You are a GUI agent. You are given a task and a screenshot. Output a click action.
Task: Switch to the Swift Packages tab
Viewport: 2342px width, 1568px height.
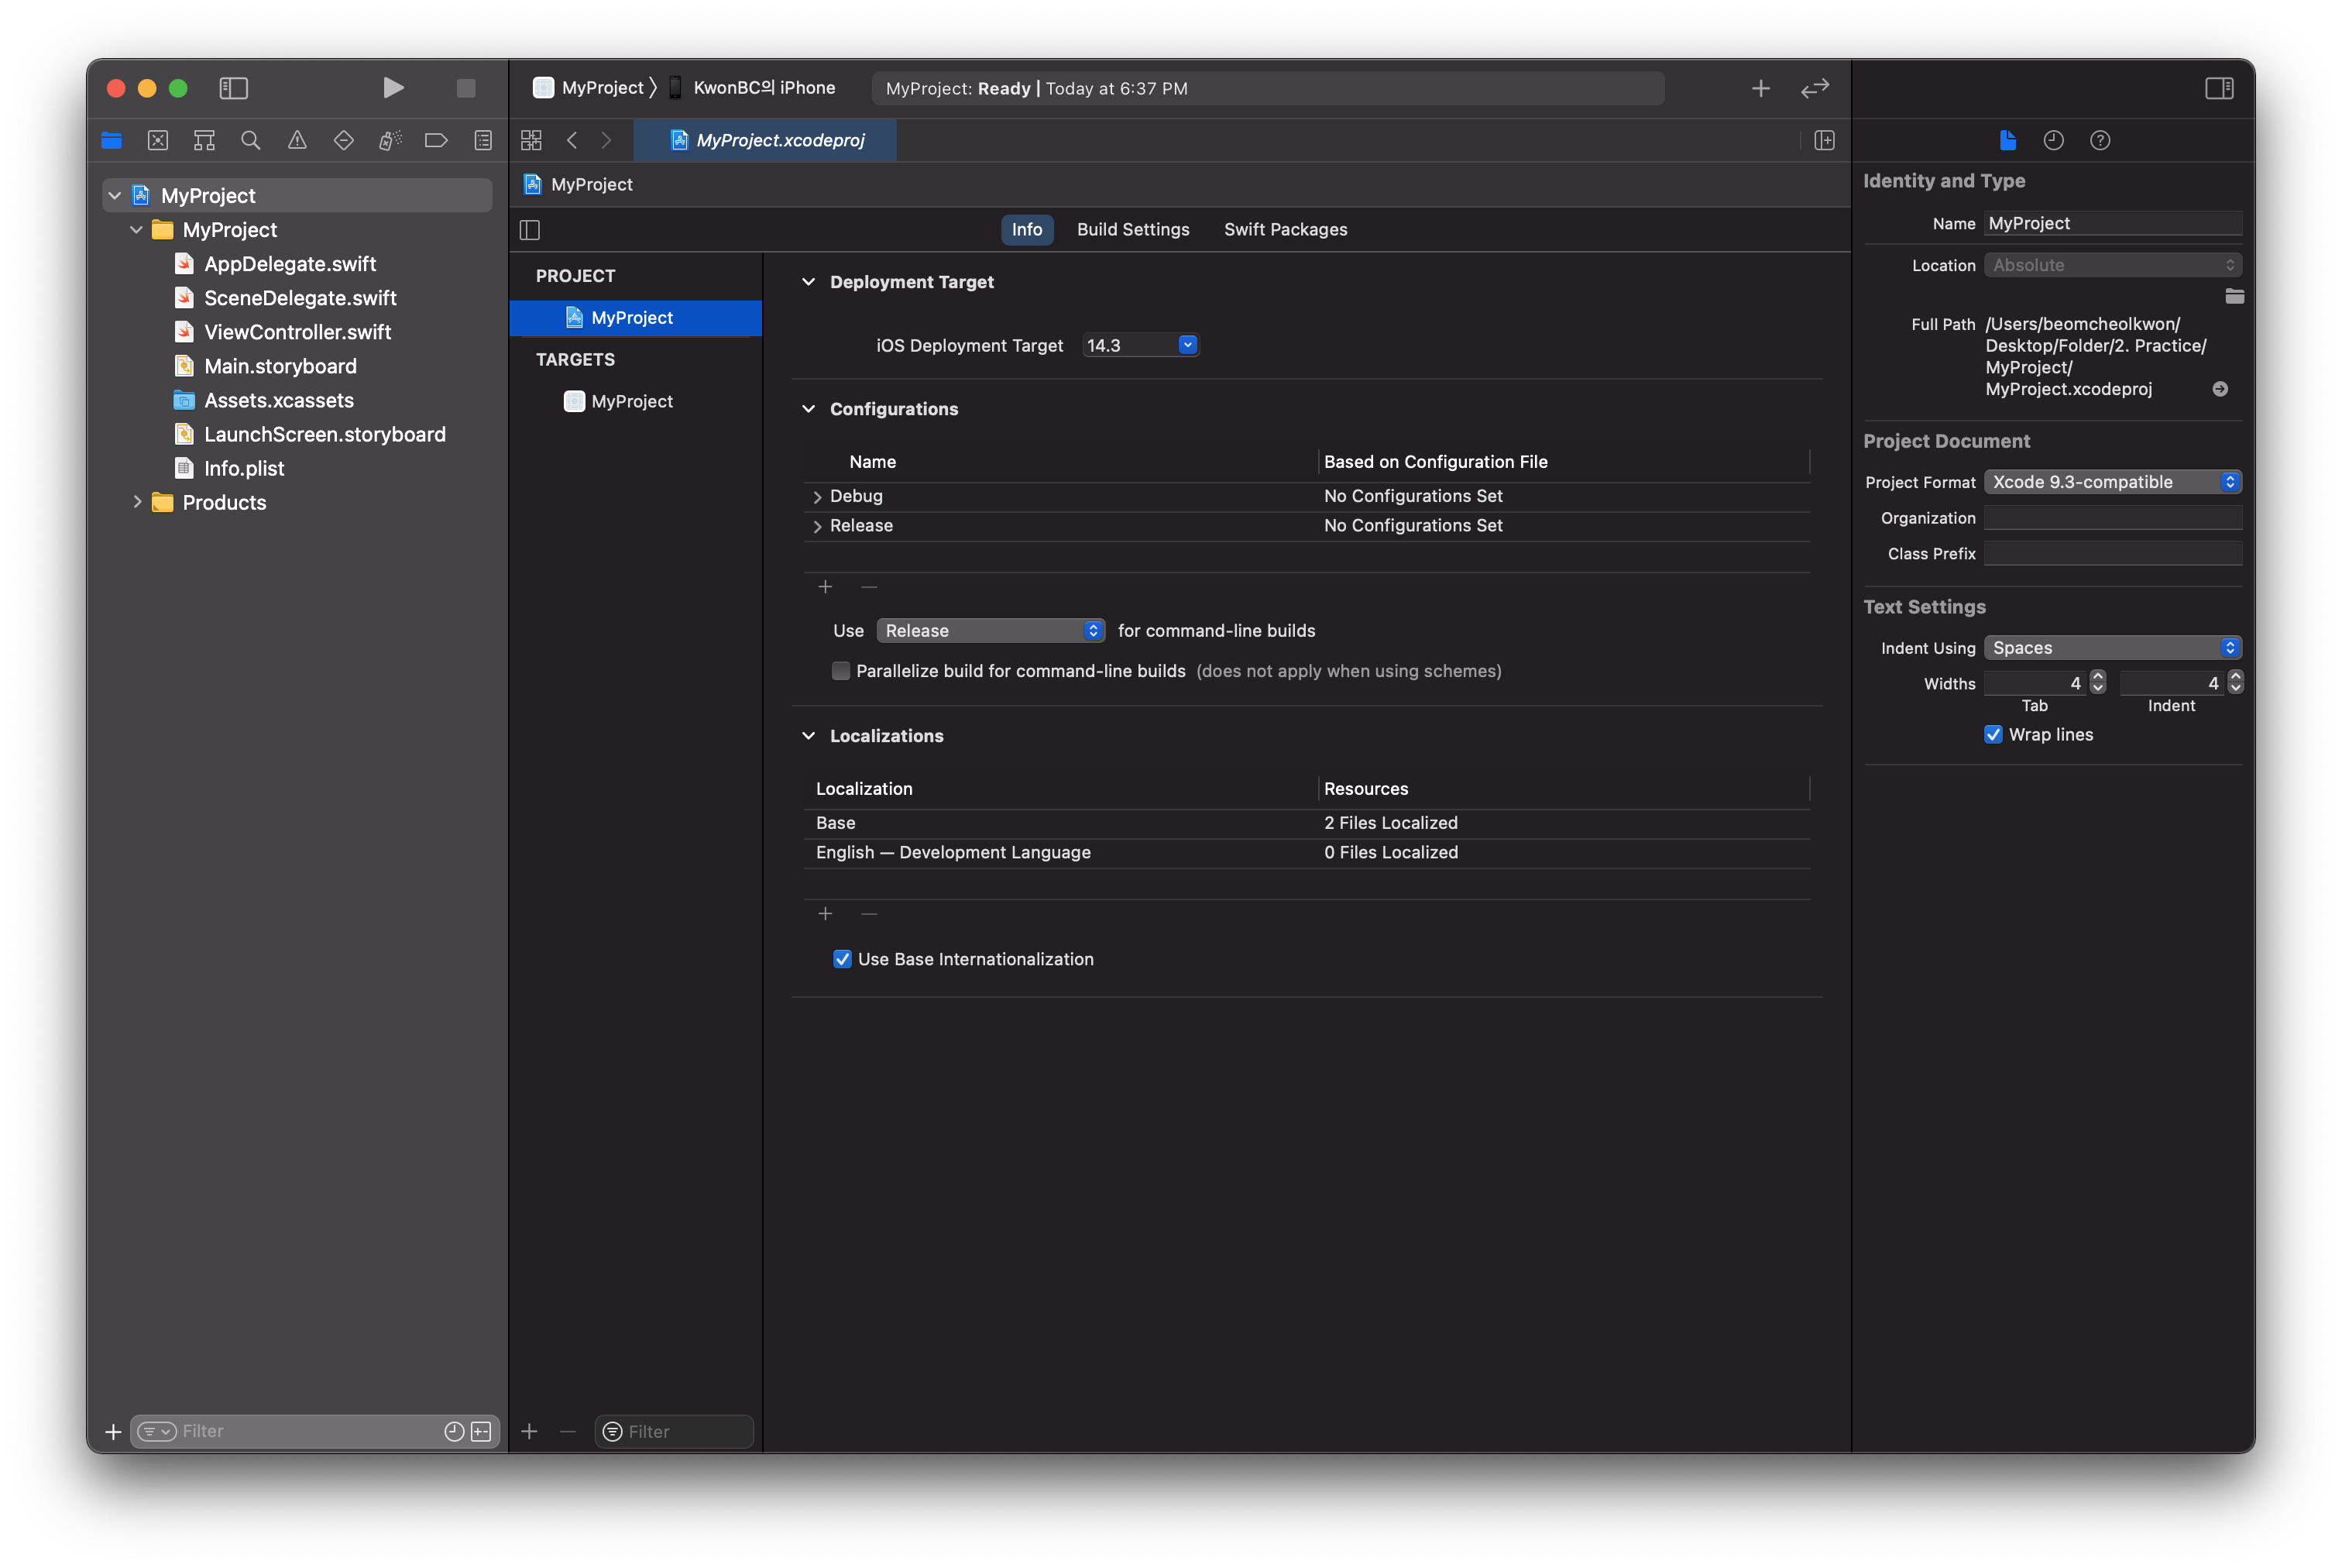click(x=1286, y=230)
